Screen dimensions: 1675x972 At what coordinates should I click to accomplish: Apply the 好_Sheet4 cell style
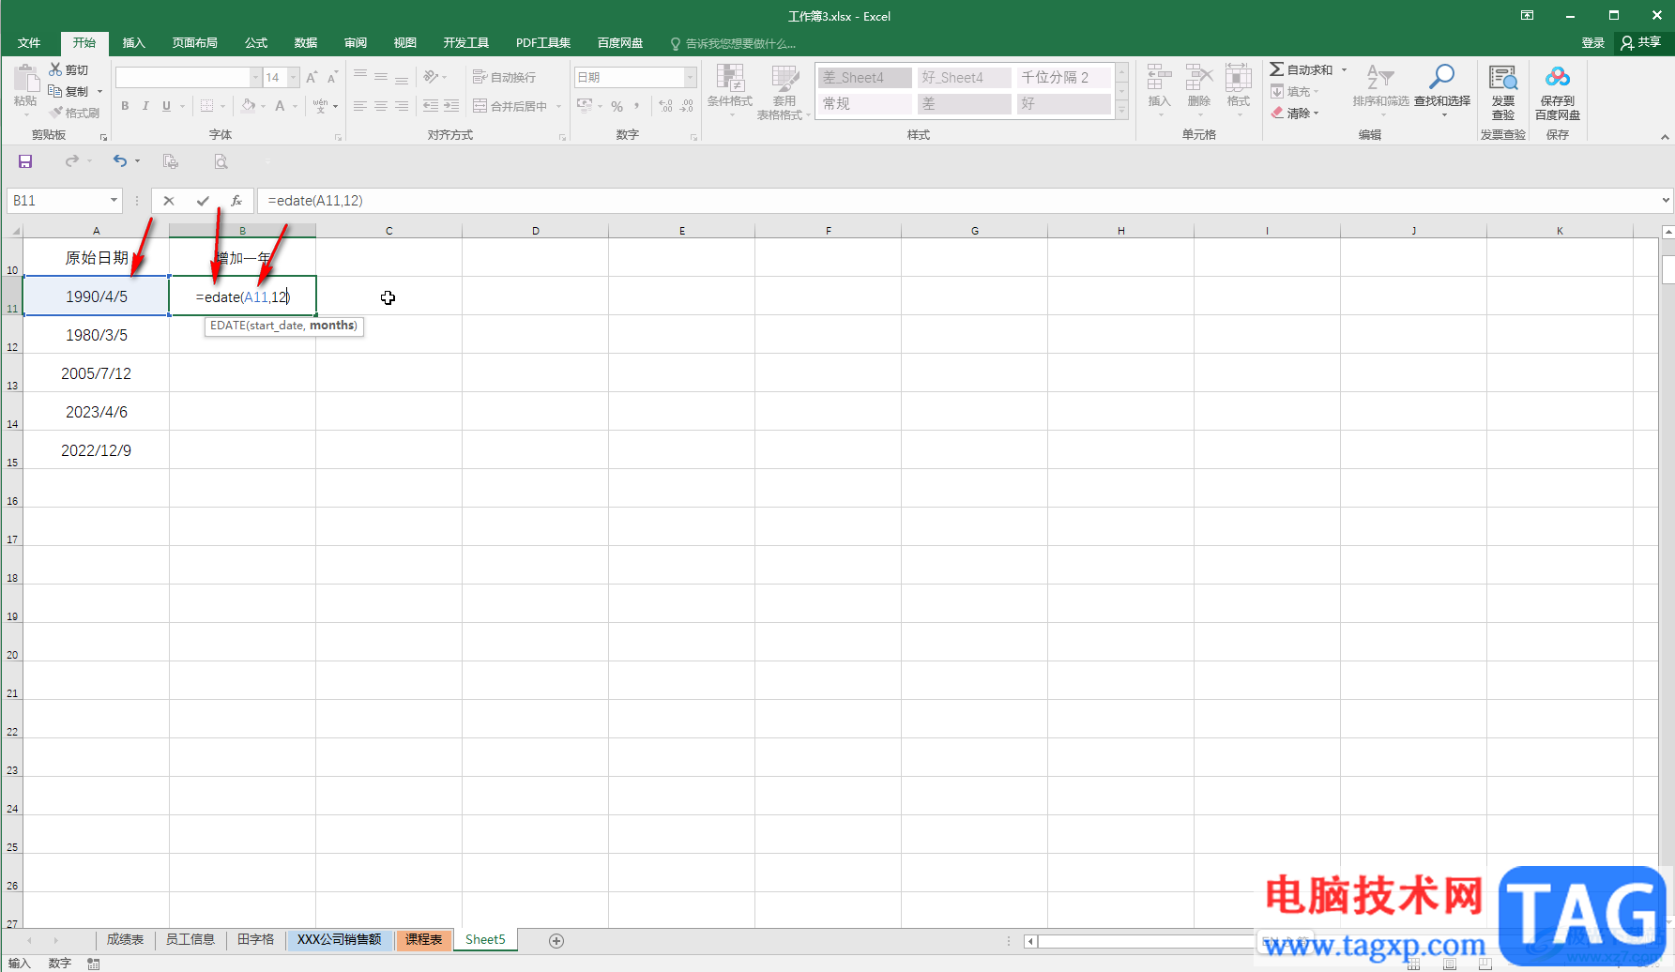pyautogui.click(x=964, y=78)
